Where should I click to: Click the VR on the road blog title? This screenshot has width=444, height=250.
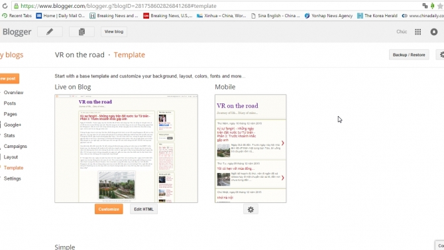[x=80, y=54]
